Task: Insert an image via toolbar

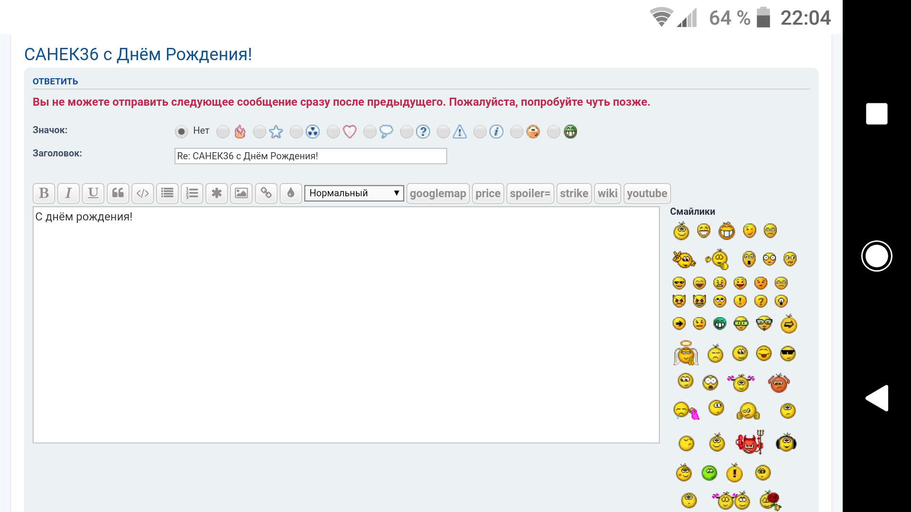Action: pos(241,193)
